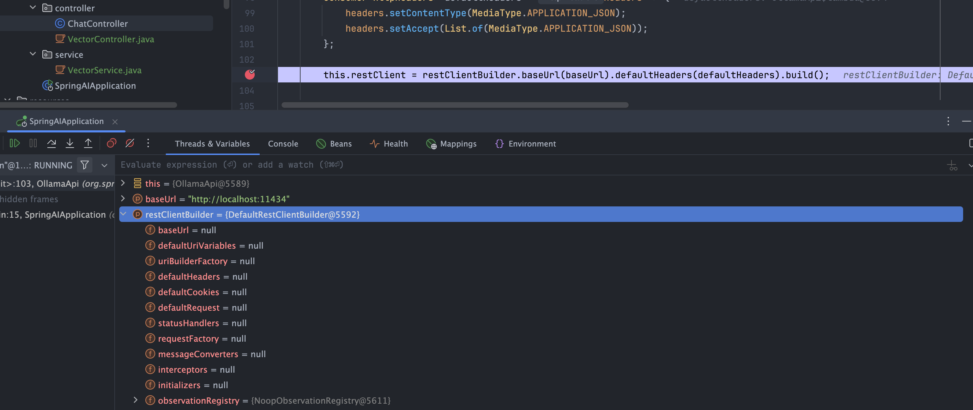This screenshot has height=410, width=973.
Task: Open debug tool window options menu
Action: coord(948,121)
